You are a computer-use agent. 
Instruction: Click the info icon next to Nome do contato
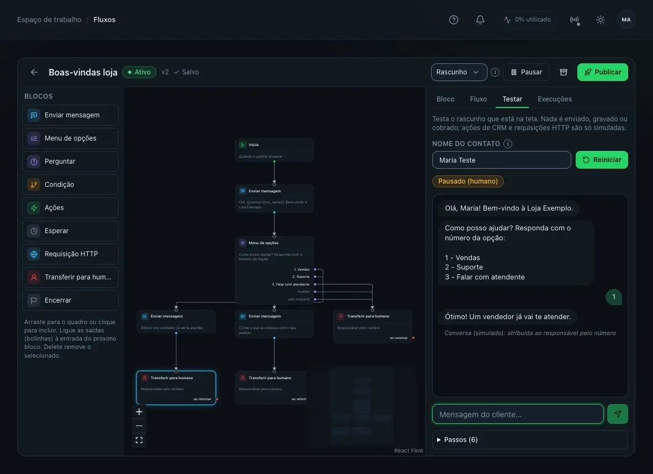[508, 144]
